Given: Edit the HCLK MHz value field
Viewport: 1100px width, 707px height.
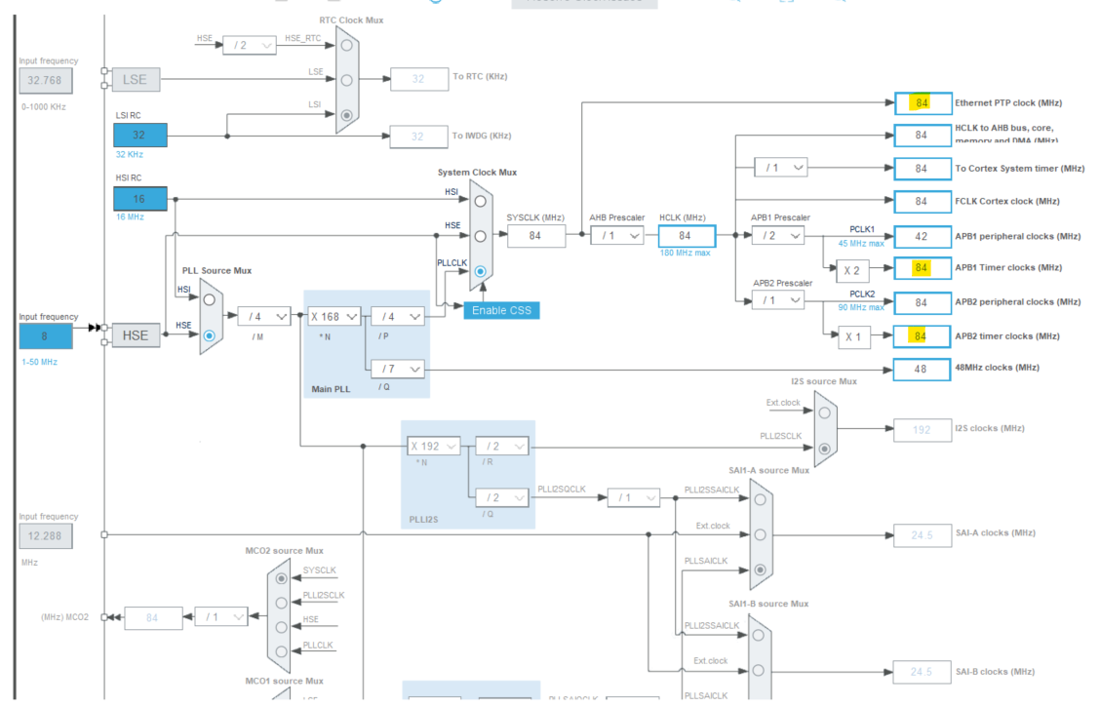Looking at the screenshot, I should [x=686, y=236].
